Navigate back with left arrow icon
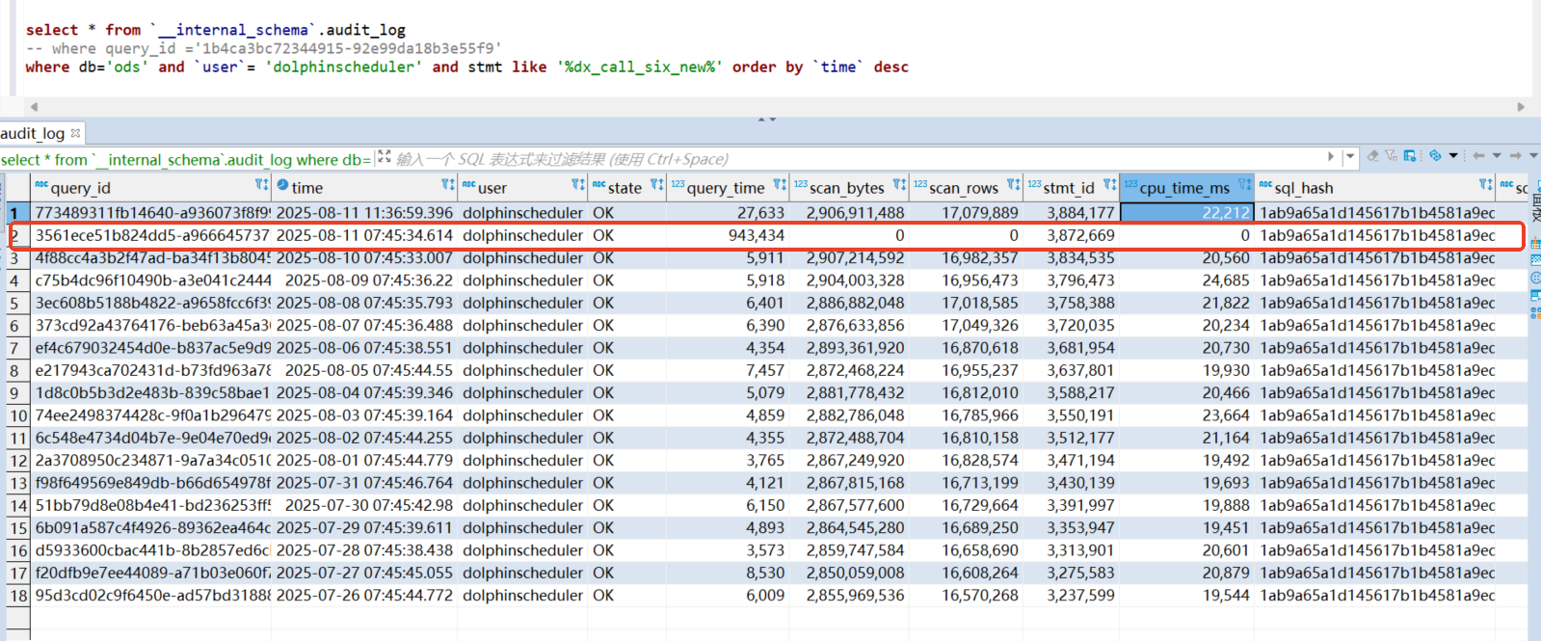1541x641 pixels. pos(1478,156)
